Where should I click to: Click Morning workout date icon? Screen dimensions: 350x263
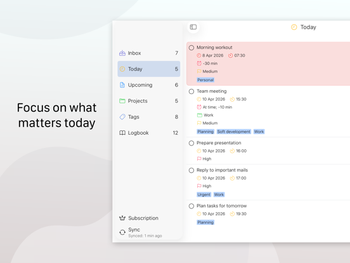(x=198, y=55)
